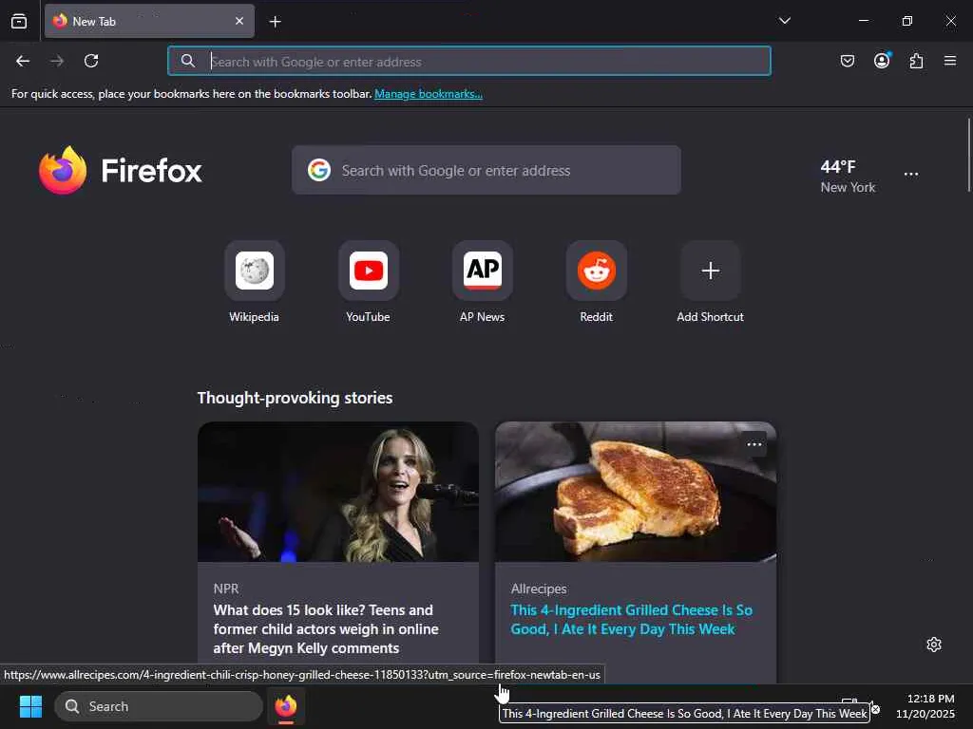Open a new tab with plus button
The image size is (973, 729).
[x=275, y=22]
